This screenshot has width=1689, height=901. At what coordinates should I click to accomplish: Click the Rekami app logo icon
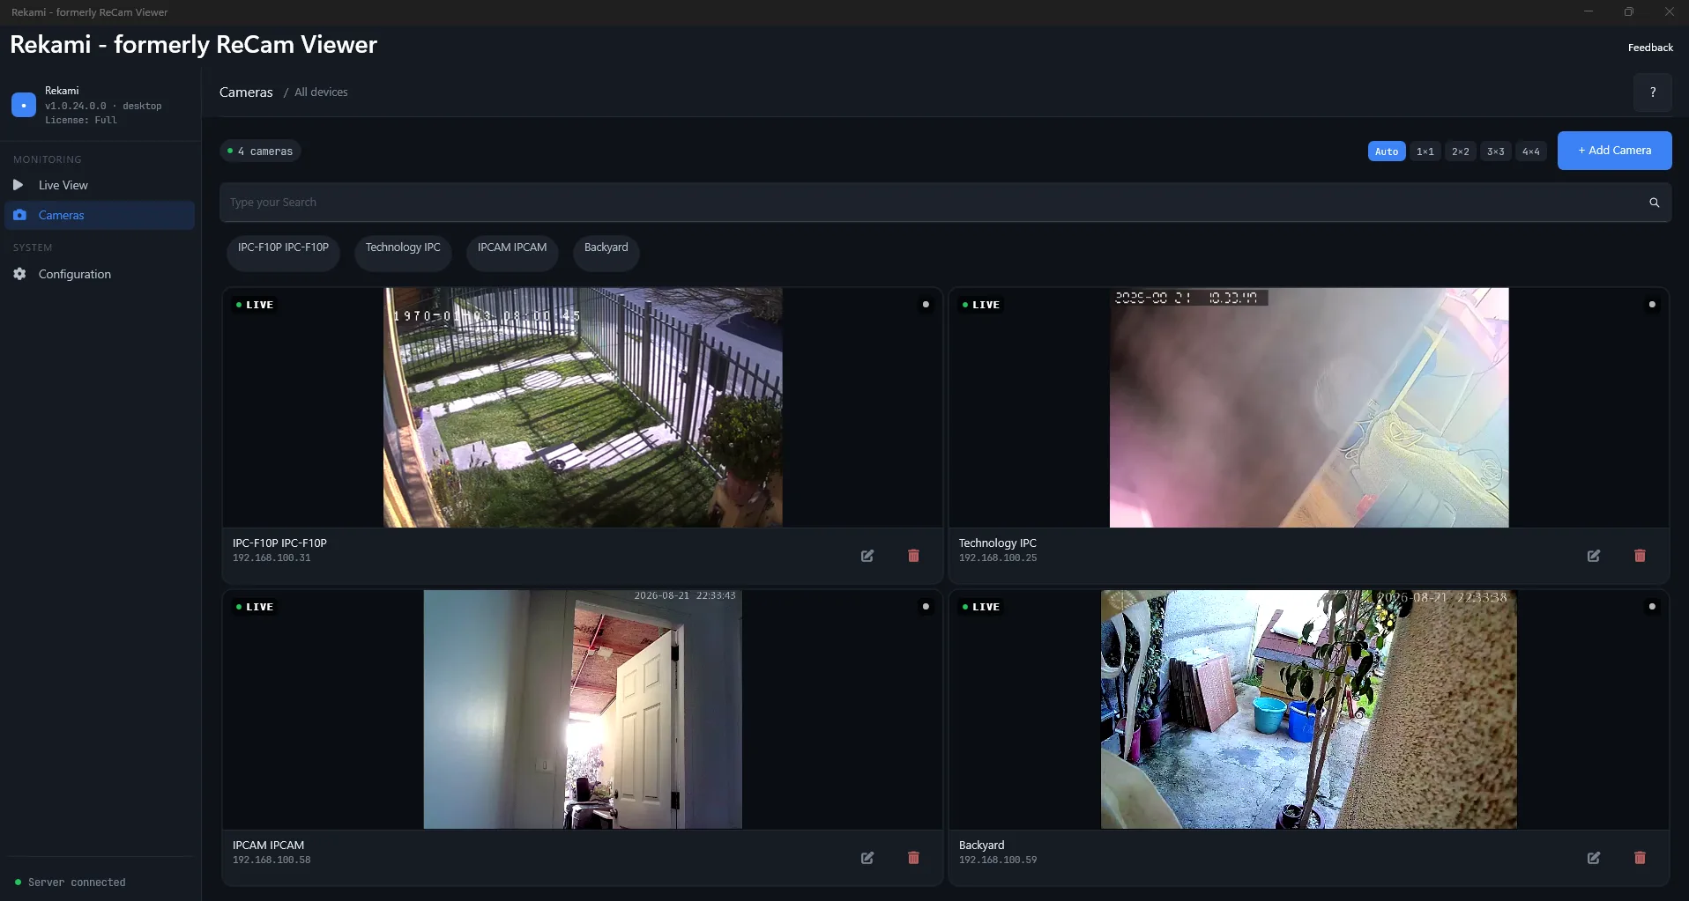[24, 105]
